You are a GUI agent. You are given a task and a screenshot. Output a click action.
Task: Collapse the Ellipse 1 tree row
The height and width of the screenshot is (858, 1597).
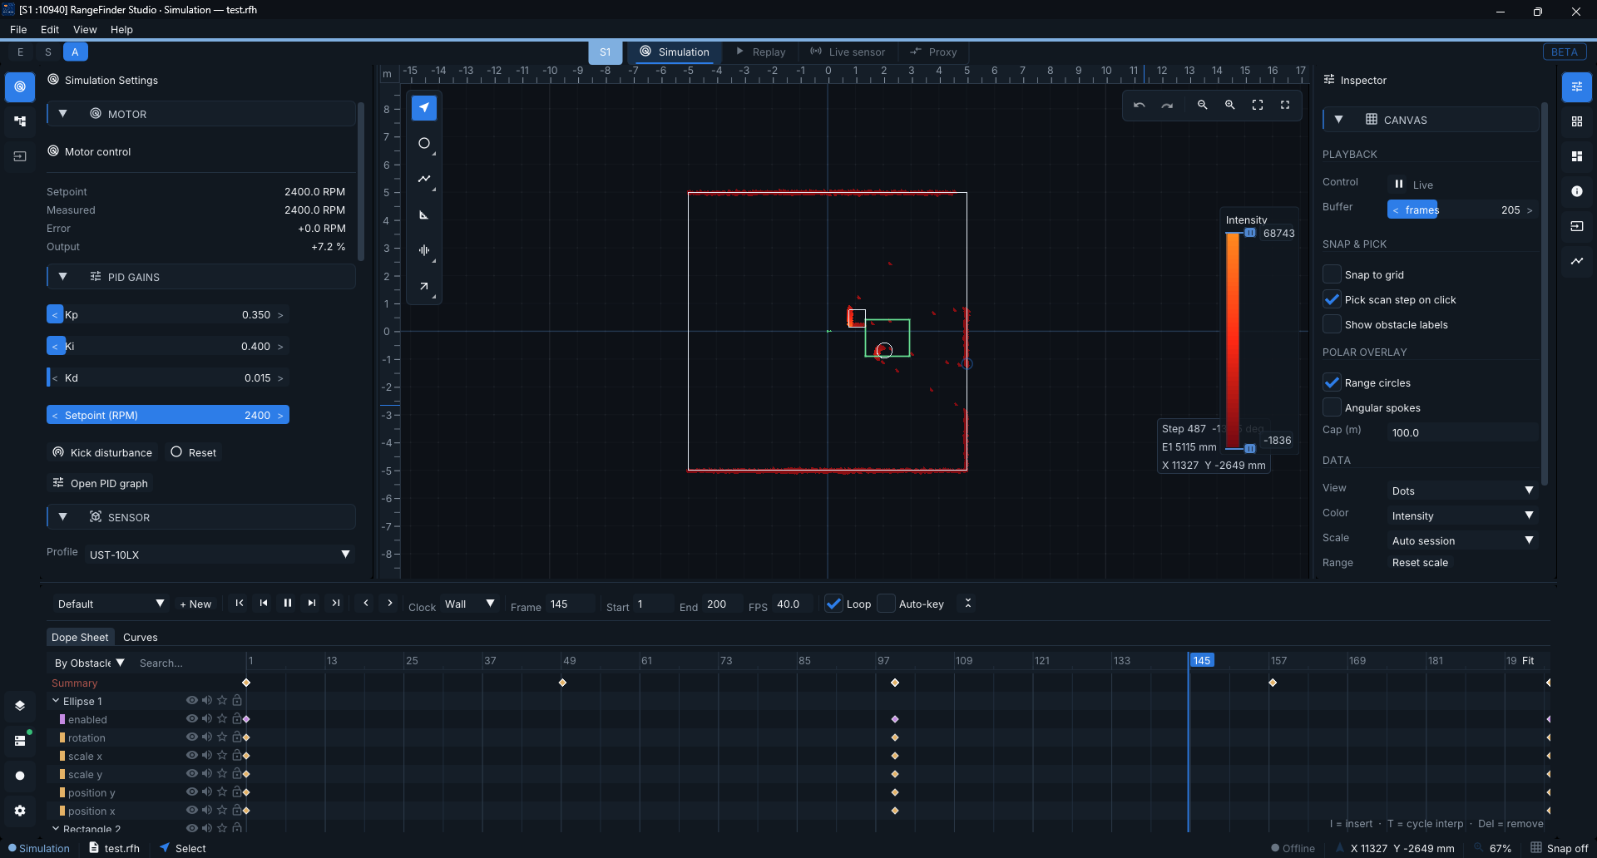56,701
